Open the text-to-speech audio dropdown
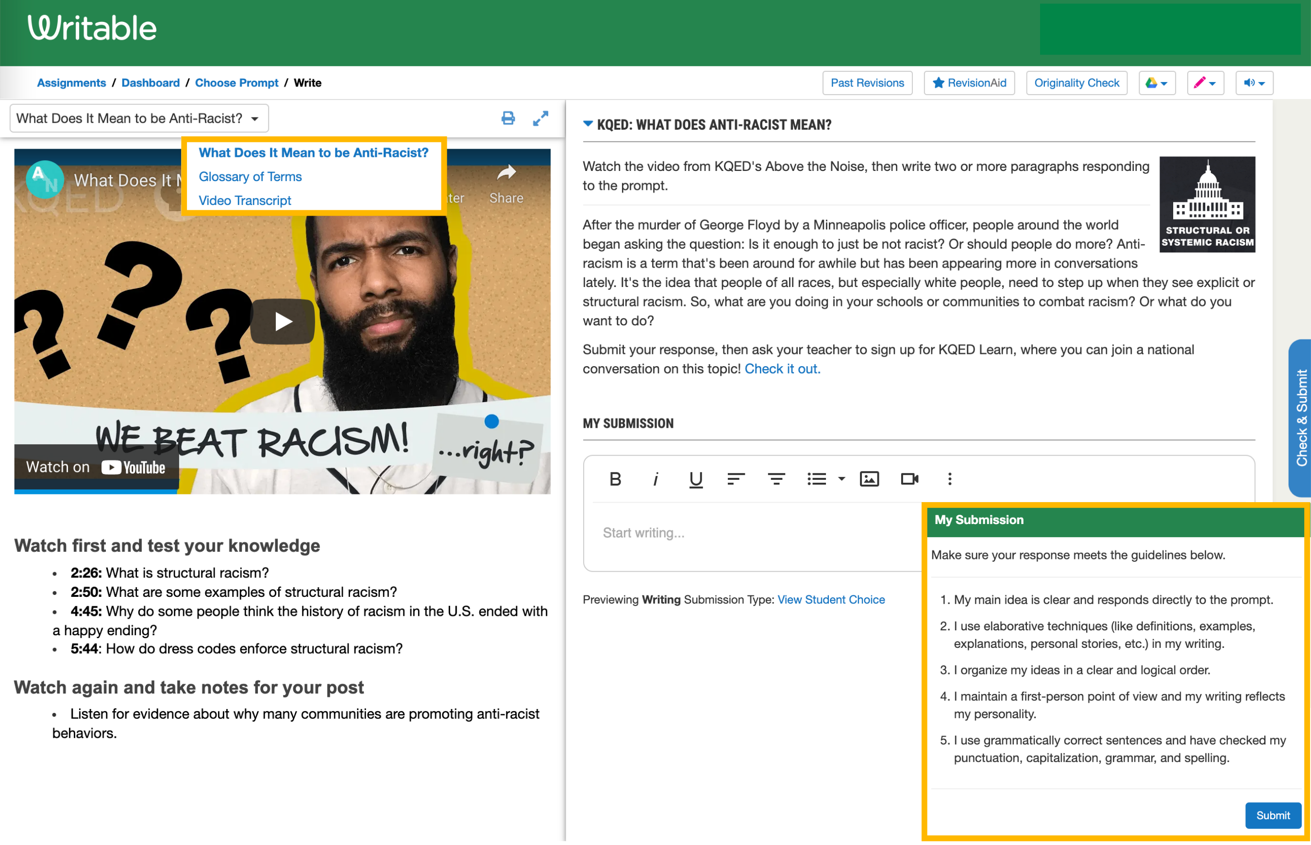The width and height of the screenshot is (1311, 845). [1254, 83]
